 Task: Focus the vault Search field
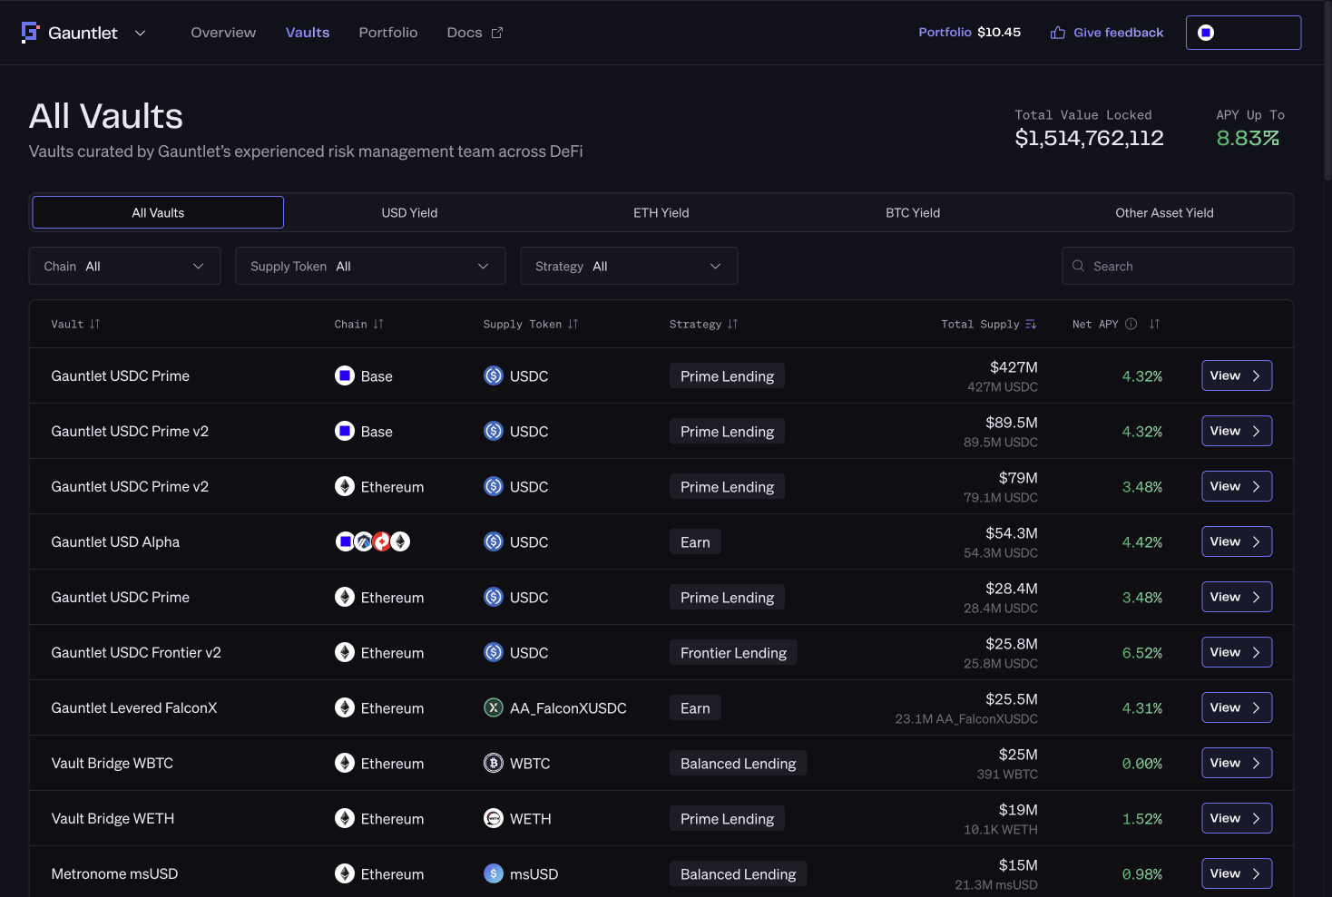tap(1178, 266)
